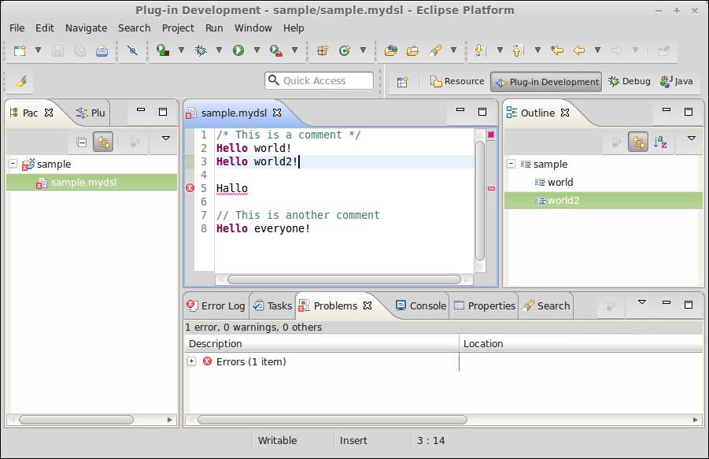Viewport: 709px width, 459px height.
Task: Click the Quick Access search field
Action: pyautogui.click(x=319, y=80)
